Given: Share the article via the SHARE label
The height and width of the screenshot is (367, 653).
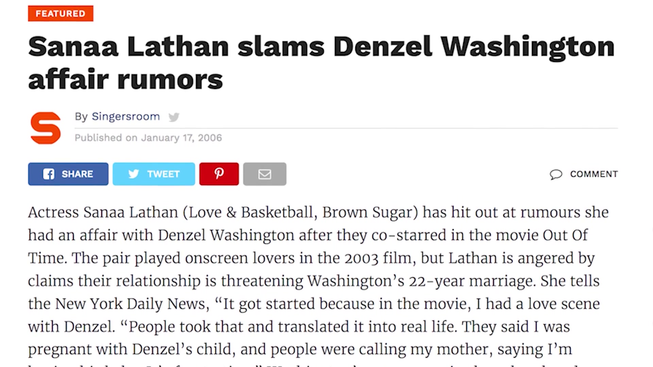Looking at the screenshot, I should point(77,174).
